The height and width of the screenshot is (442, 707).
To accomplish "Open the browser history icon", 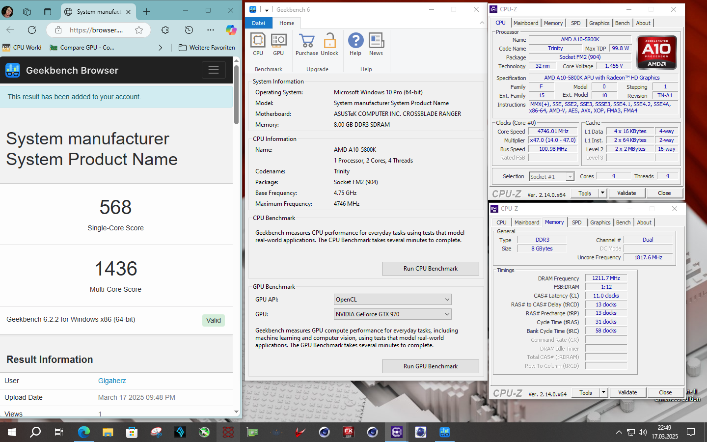I will click(x=189, y=30).
